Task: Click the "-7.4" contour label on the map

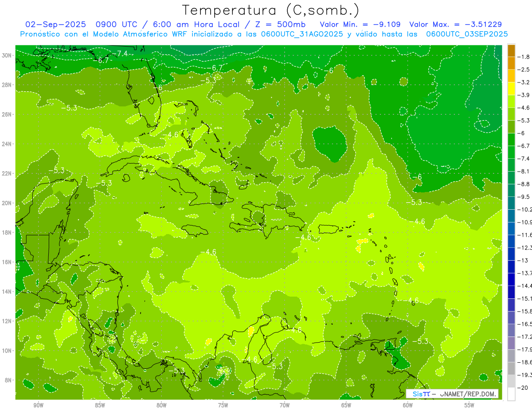Action: 120,54
